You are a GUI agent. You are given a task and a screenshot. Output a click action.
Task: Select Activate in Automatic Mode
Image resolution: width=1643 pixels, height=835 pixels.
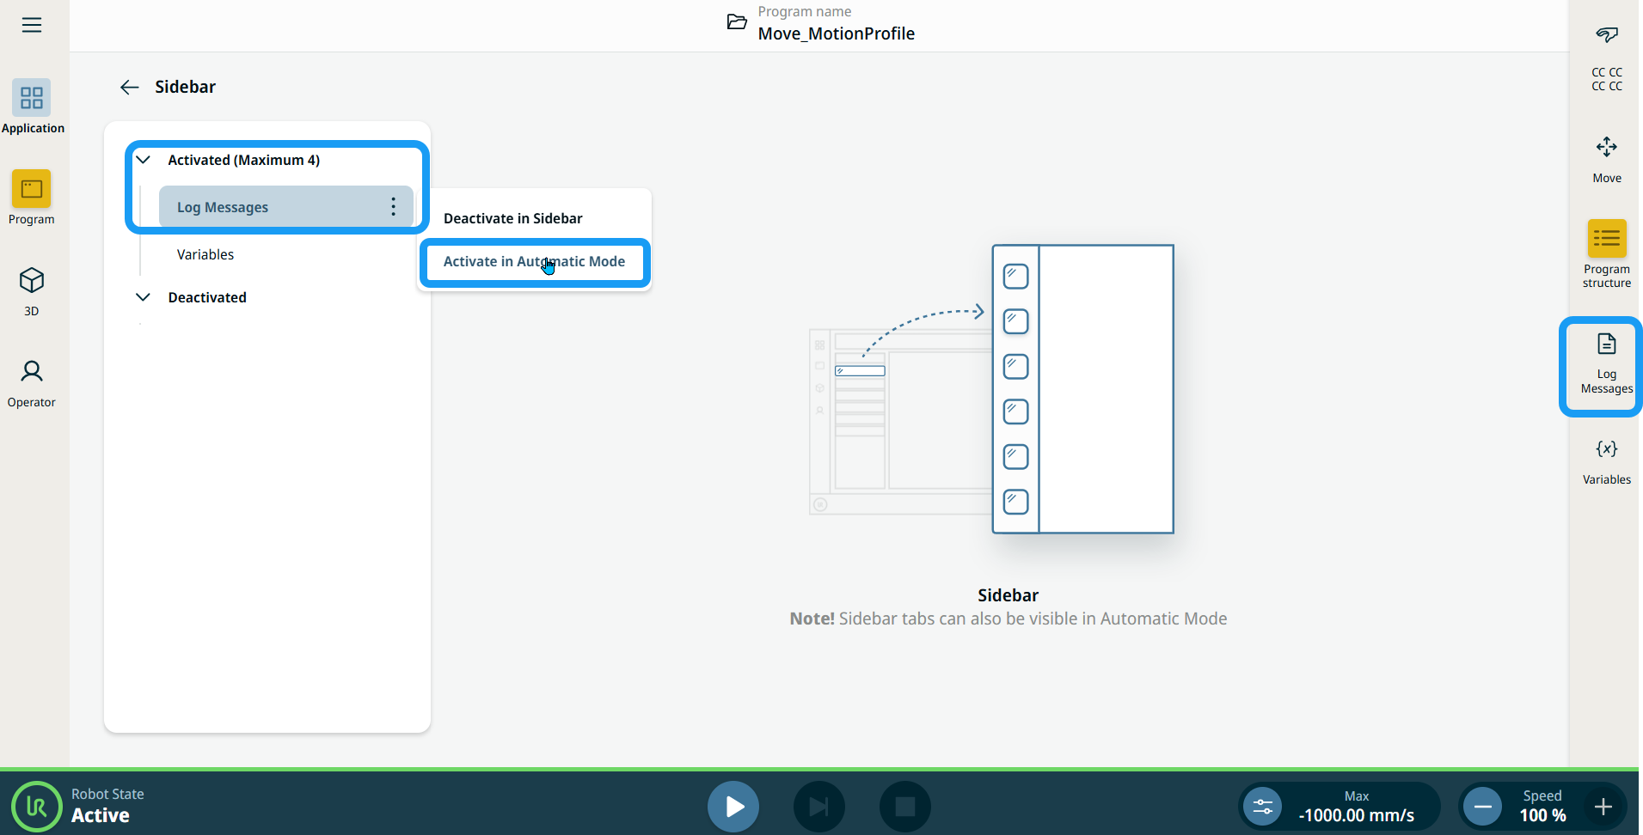click(534, 262)
